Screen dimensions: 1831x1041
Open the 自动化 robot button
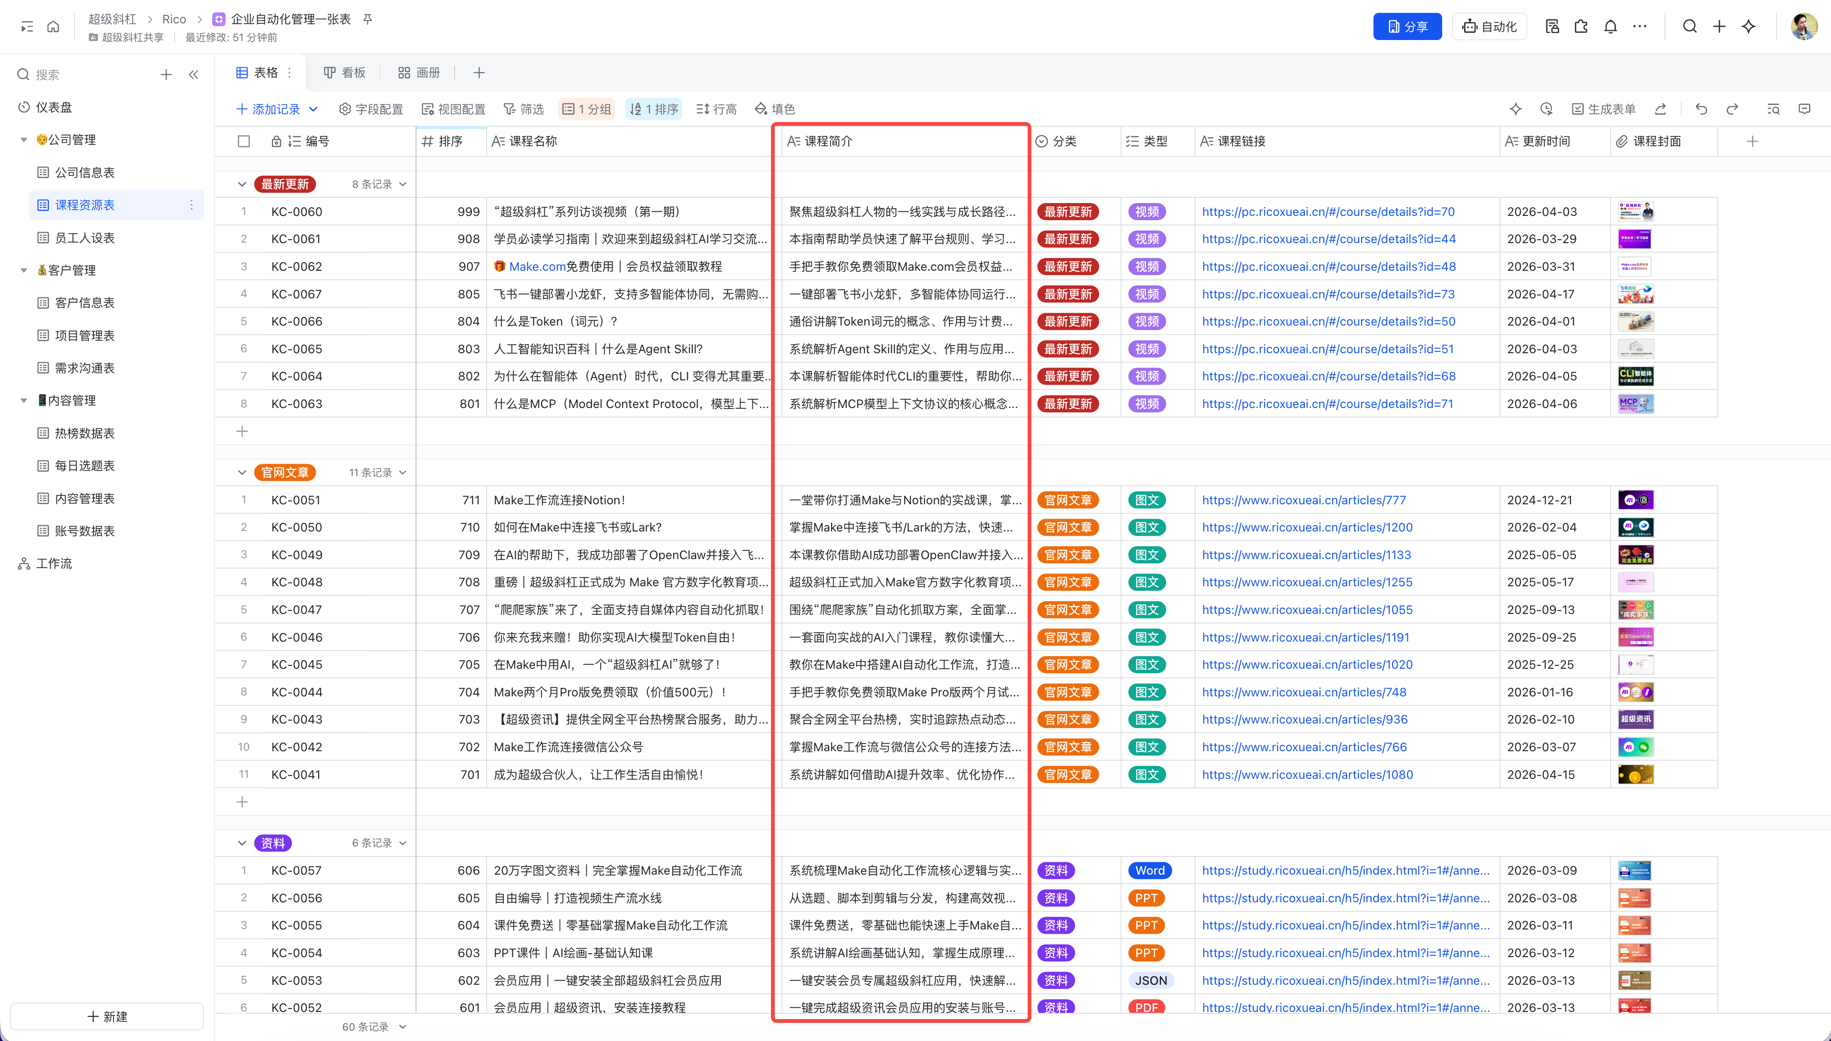1489,27
